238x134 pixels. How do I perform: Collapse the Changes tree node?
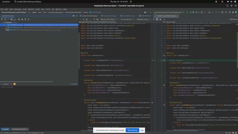click(x=1, y=22)
